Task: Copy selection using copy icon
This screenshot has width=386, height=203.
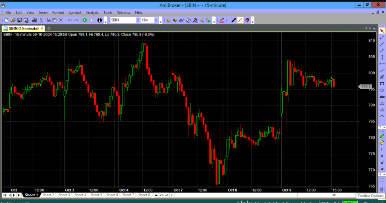Action: pyautogui.click(x=48, y=20)
